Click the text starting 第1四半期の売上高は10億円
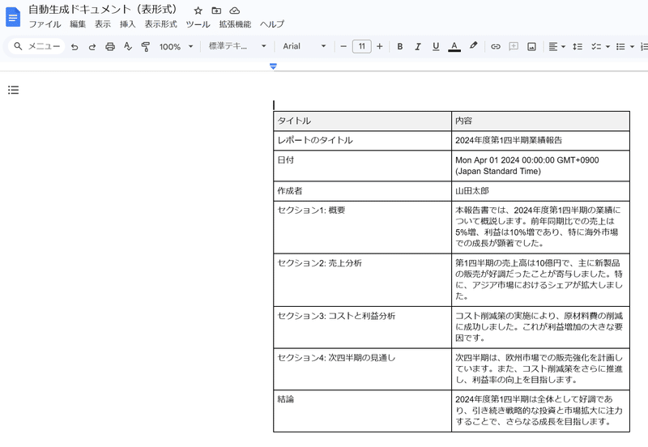This screenshot has width=648, height=447. click(539, 279)
